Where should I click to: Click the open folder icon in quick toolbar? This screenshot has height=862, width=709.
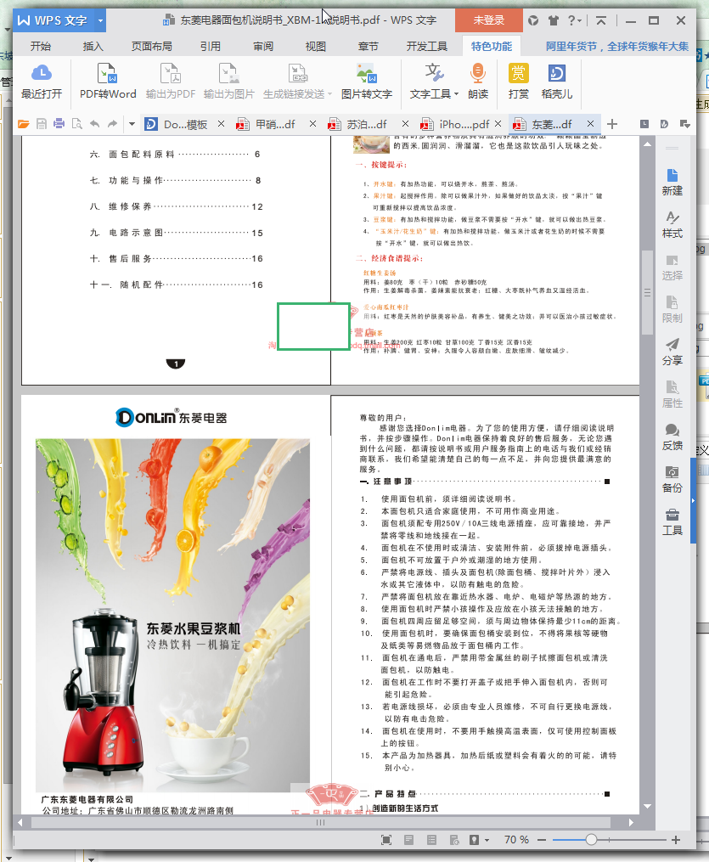click(24, 124)
